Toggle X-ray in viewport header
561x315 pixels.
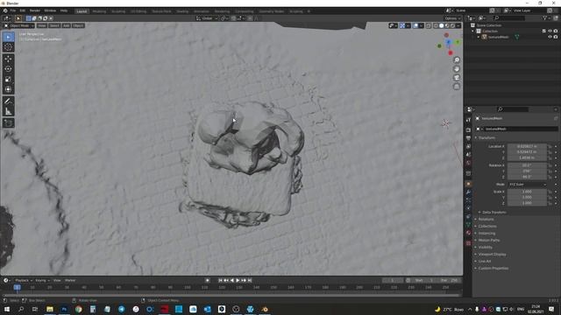click(x=429, y=25)
